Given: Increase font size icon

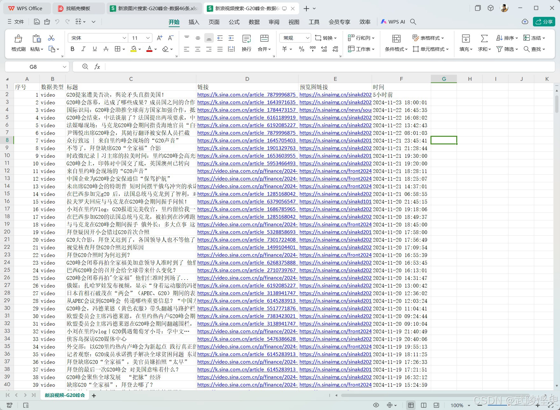Looking at the screenshot, I should tap(159, 38).
